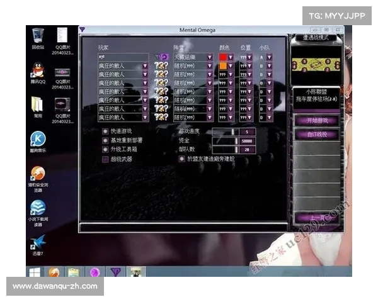Viewport: 378px width, 302px height.
Task: Click the ??? random icon beside orange player
Action: tap(161, 65)
